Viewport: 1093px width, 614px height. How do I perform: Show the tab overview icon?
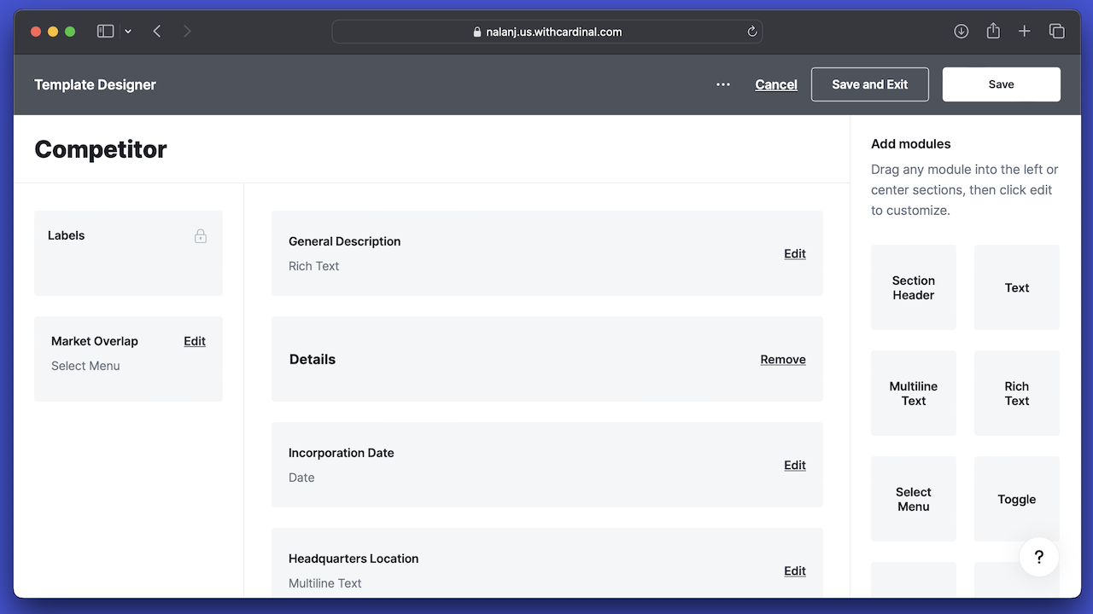(x=1056, y=32)
